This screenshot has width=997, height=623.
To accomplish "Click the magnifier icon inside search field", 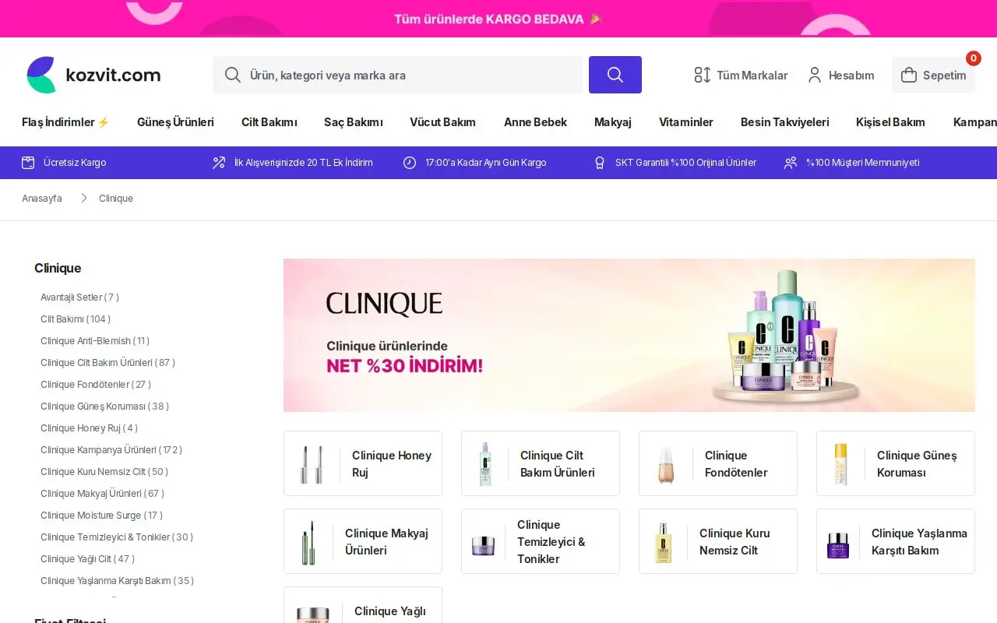I will 232,75.
